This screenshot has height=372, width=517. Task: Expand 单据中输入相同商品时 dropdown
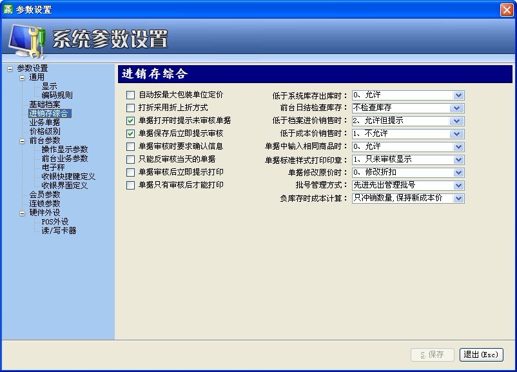(x=458, y=147)
